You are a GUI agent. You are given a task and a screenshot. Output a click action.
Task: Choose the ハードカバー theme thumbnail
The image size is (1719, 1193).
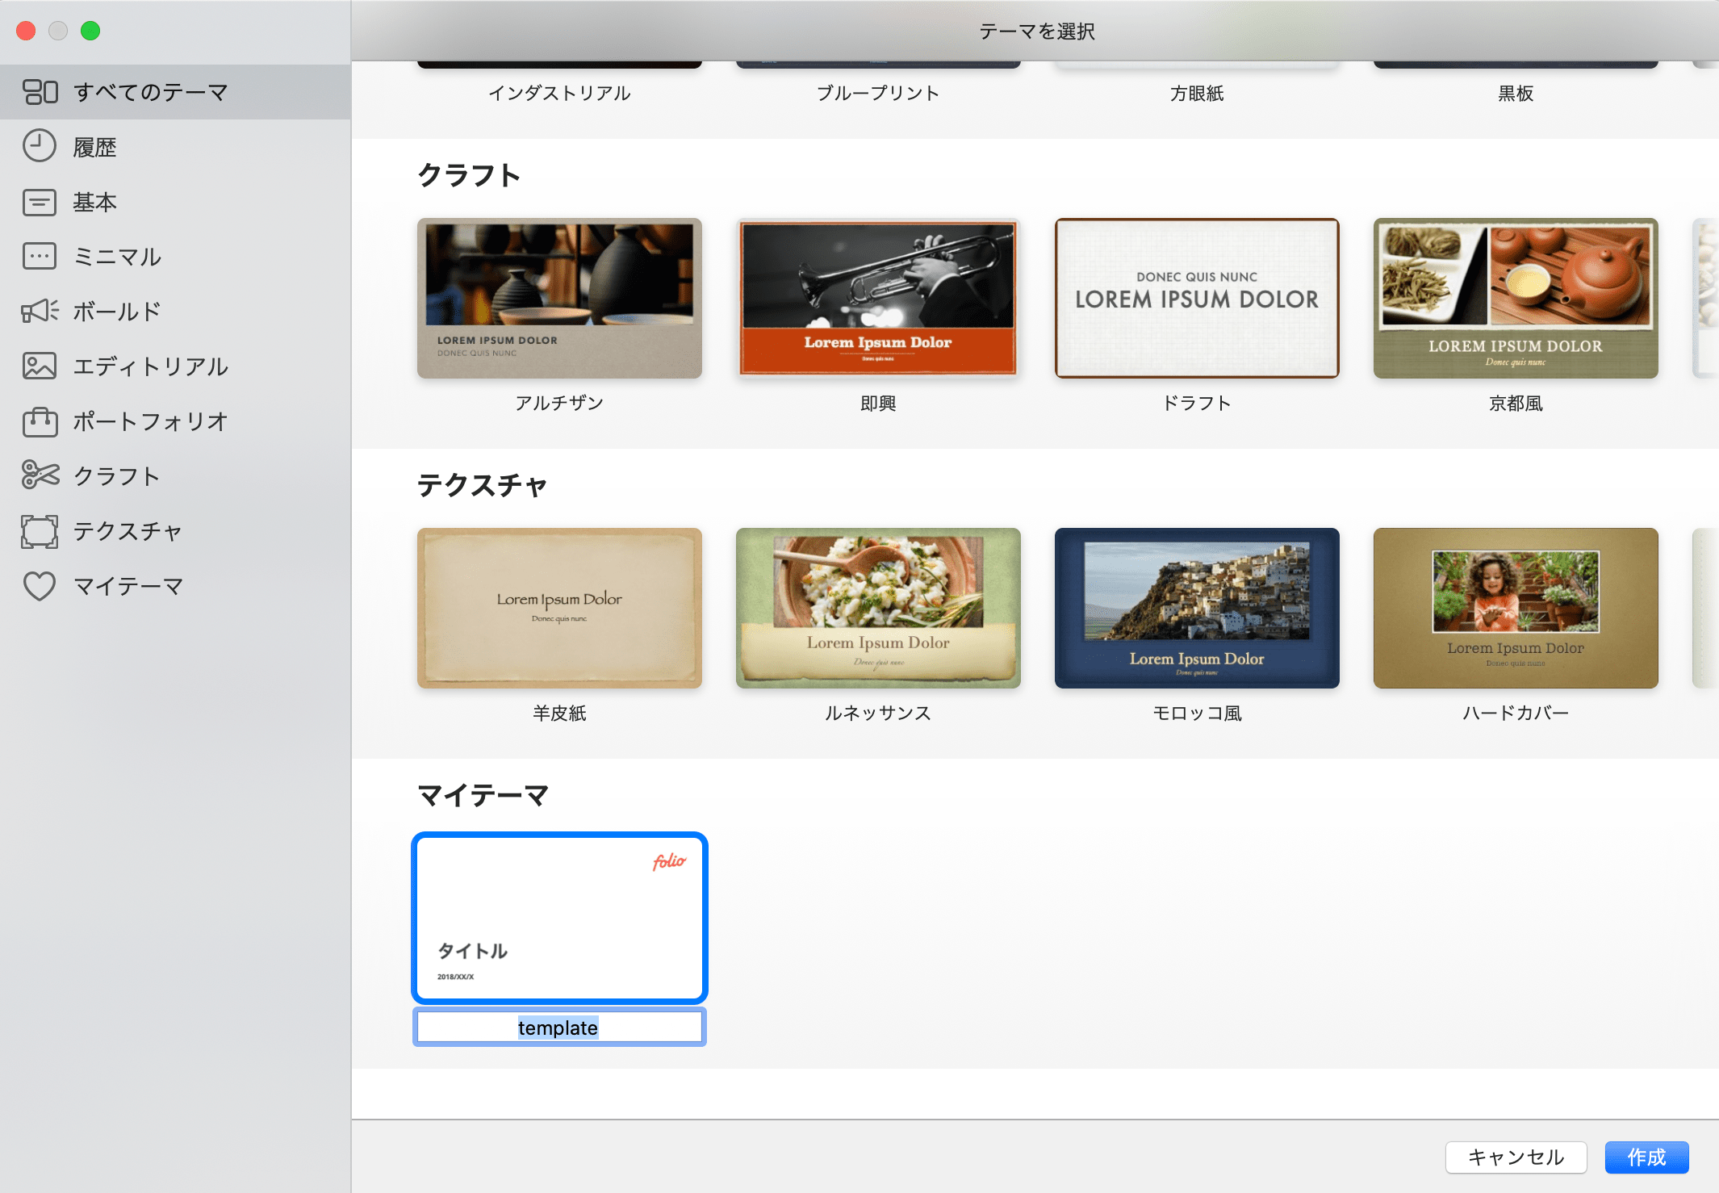(x=1516, y=608)
